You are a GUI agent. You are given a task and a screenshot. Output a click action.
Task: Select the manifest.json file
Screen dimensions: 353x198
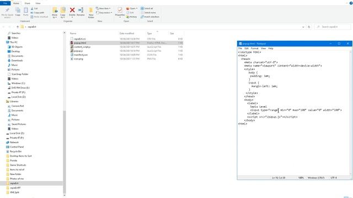pos(81,55)
